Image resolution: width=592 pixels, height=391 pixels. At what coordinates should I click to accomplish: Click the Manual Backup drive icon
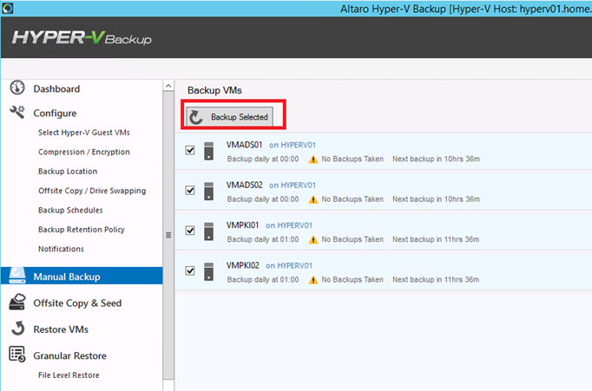(x=17, y=276)
